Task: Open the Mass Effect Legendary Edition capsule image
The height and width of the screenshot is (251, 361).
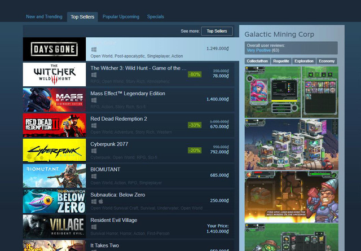Action: pyautogui.click(x=54, y=100)
